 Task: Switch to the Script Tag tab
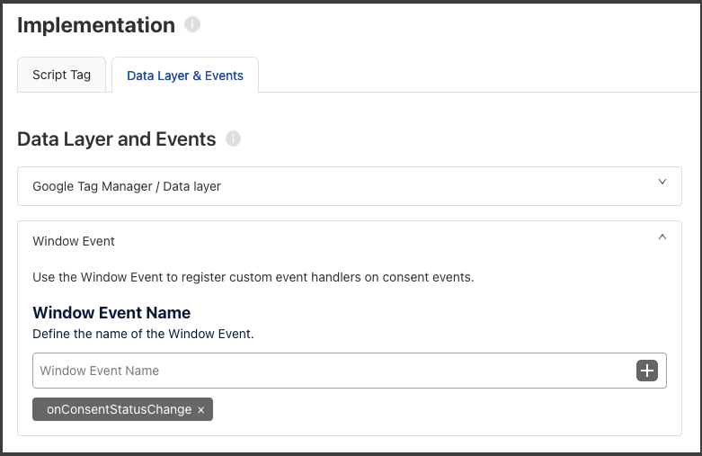tap(62, 75)
